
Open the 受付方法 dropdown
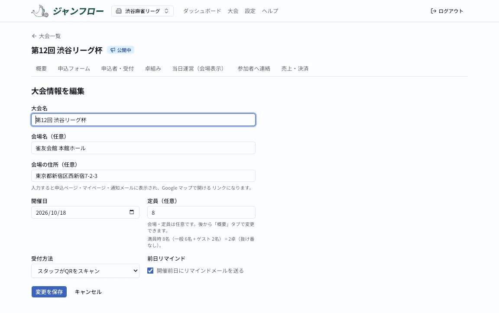pos(85,271)
